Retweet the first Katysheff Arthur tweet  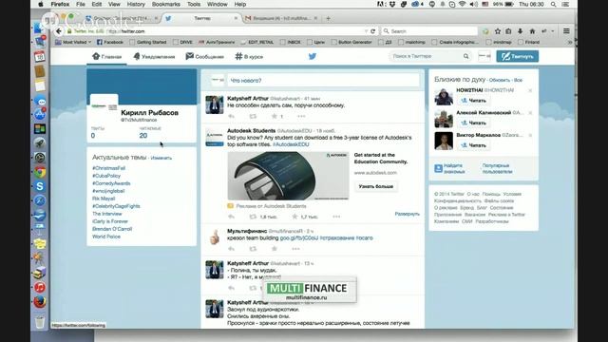coord(253,116)
